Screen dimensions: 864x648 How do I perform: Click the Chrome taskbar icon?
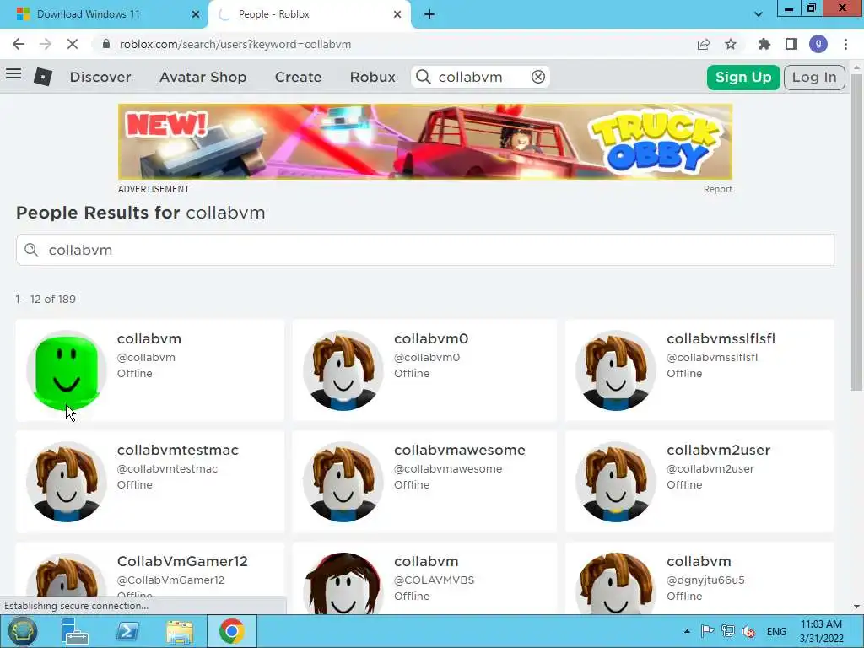coord(231,631)
